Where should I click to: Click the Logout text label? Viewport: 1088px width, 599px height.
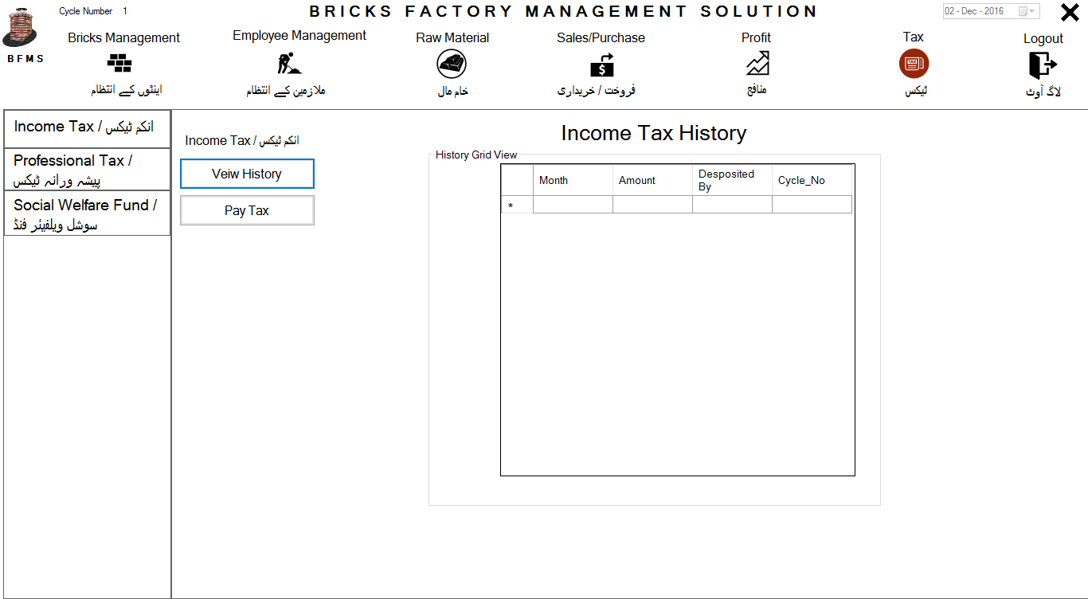pos(1043,39)
